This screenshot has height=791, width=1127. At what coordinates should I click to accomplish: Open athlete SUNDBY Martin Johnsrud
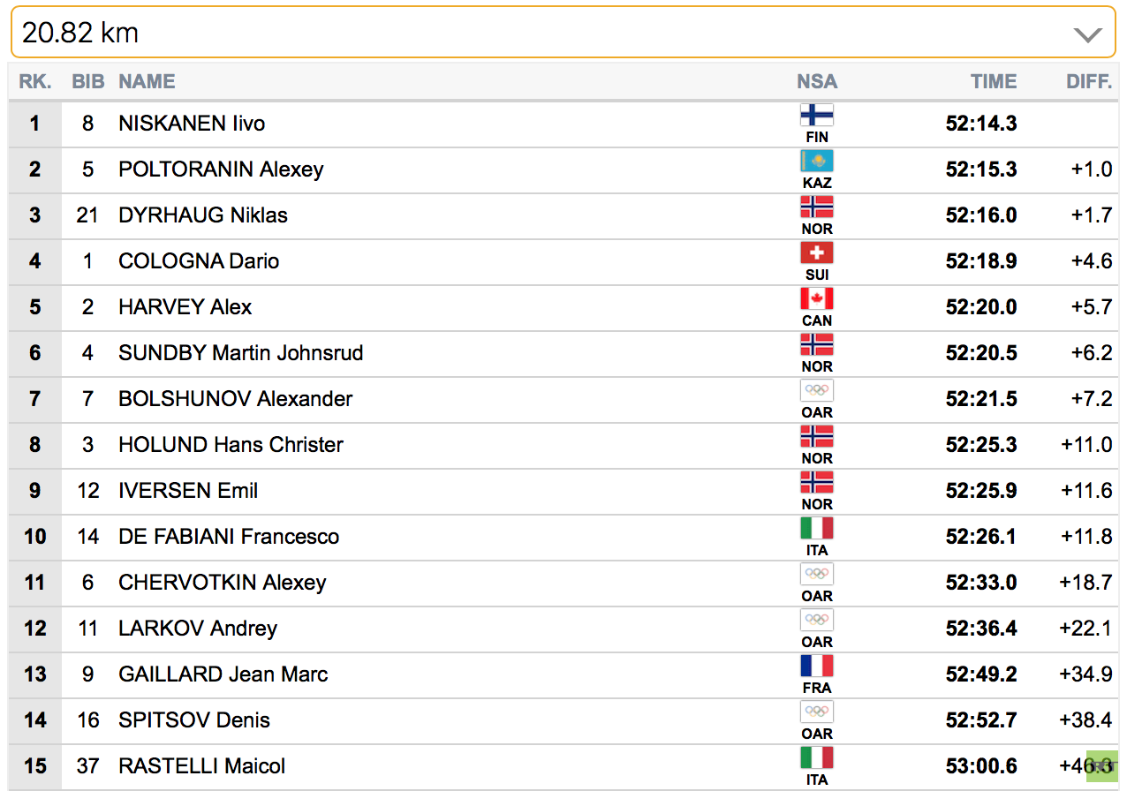pos(241,353)
